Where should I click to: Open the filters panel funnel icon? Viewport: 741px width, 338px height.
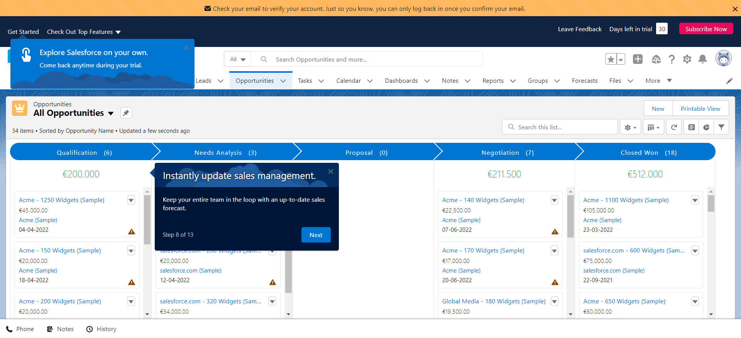coord(721,127)
